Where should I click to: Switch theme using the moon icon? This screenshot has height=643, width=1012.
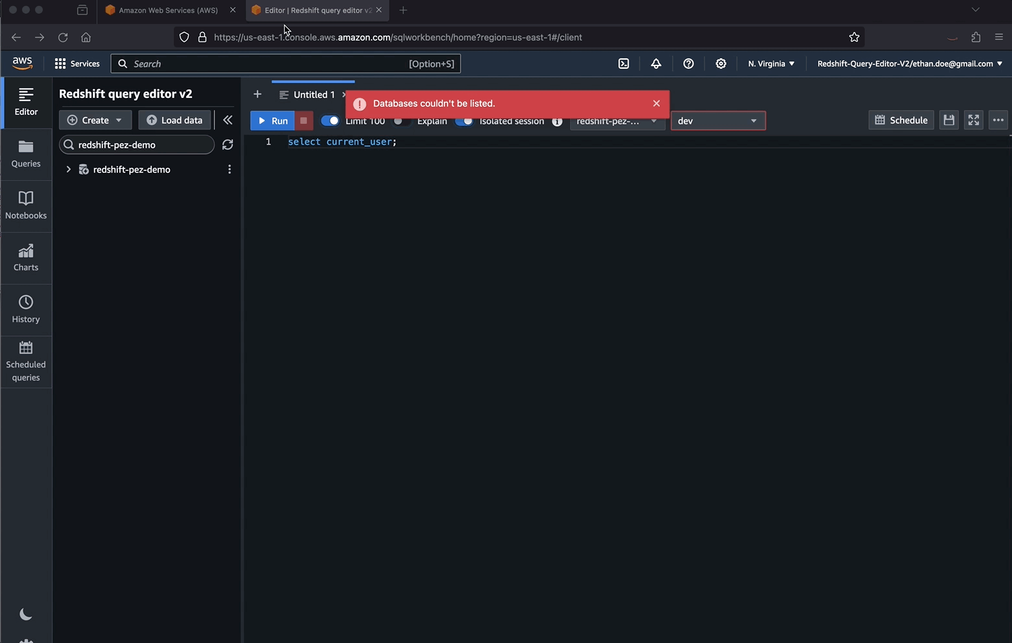point(26,614)
